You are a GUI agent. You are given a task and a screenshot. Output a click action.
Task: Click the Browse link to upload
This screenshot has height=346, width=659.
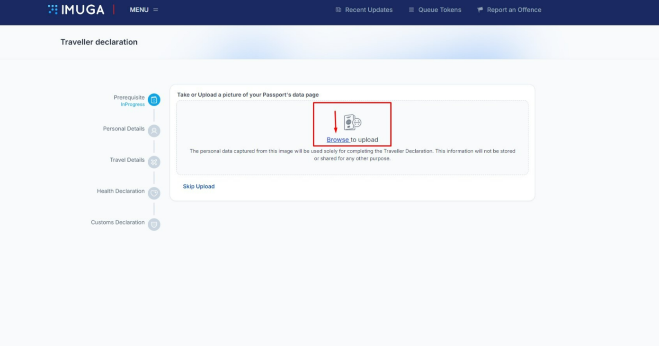tap(338, 140)
